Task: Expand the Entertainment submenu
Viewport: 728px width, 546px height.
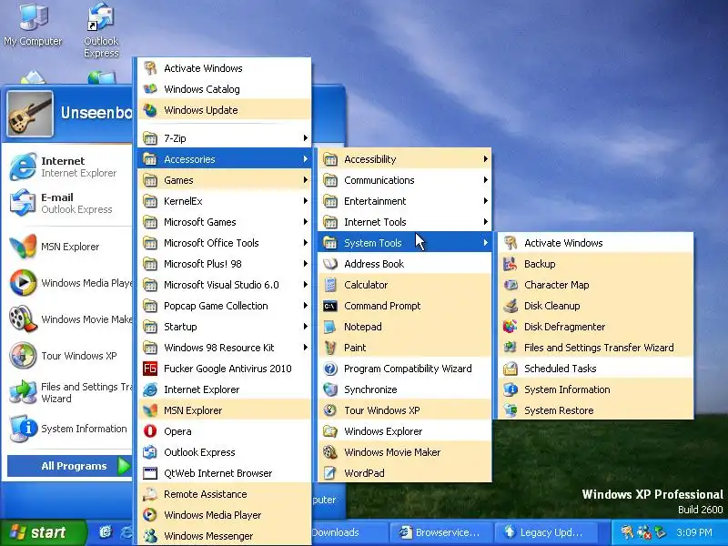Action: pos(404,200)
